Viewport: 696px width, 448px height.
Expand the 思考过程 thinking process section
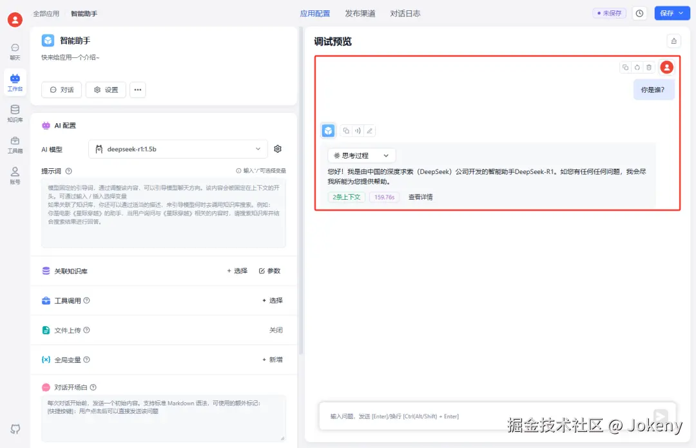(x=362, y=155)
